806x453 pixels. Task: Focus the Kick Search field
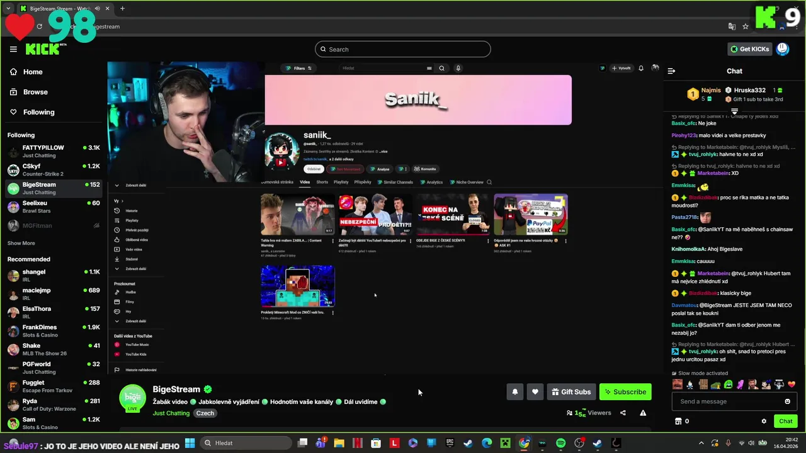click(x=403, y=49)
